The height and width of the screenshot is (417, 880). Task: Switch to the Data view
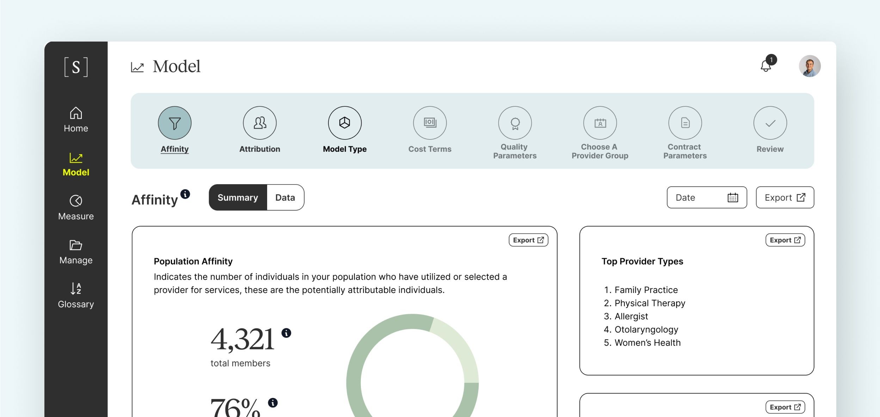coord(285,198)
